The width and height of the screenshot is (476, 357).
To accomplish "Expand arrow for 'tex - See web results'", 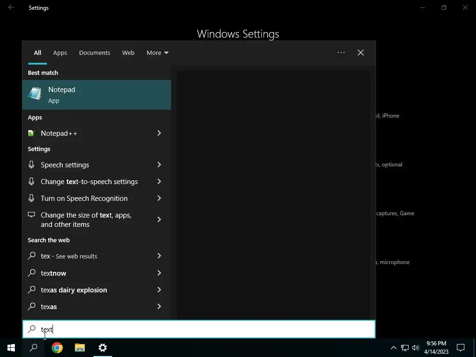I will pos(159,256).
